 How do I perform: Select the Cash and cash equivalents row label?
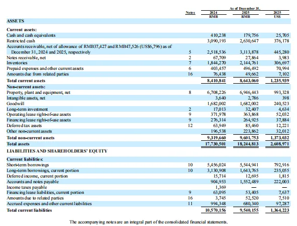[x=31, y=35]
